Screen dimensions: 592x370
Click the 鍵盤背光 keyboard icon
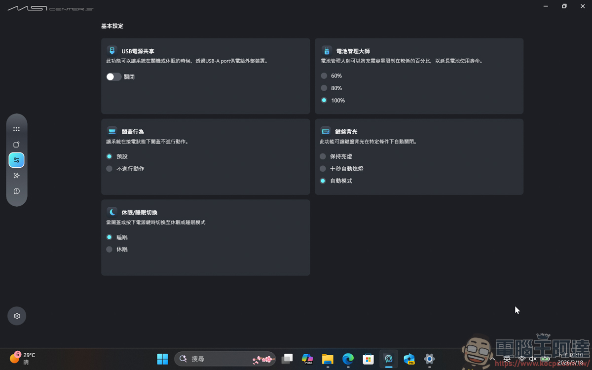tap(326, 131)
